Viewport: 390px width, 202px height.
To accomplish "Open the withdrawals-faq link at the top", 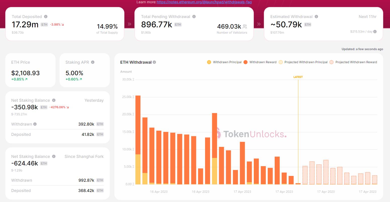I will [x=204, y=2].
